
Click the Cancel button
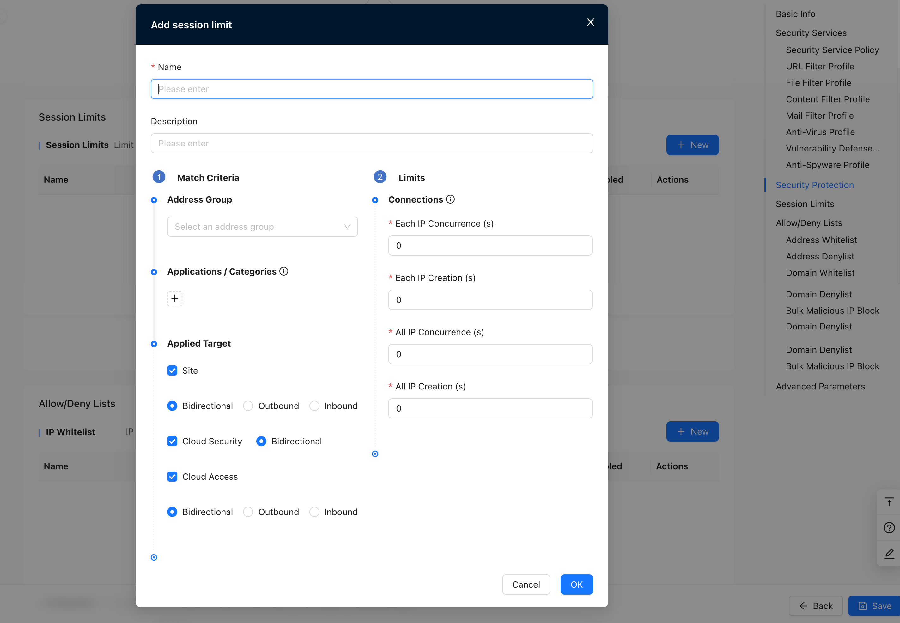[526, 584]
